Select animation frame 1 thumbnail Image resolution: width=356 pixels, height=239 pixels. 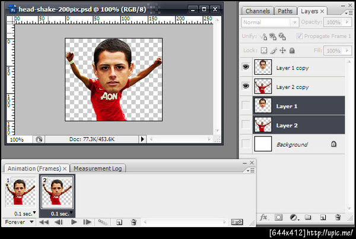point(20,193)
